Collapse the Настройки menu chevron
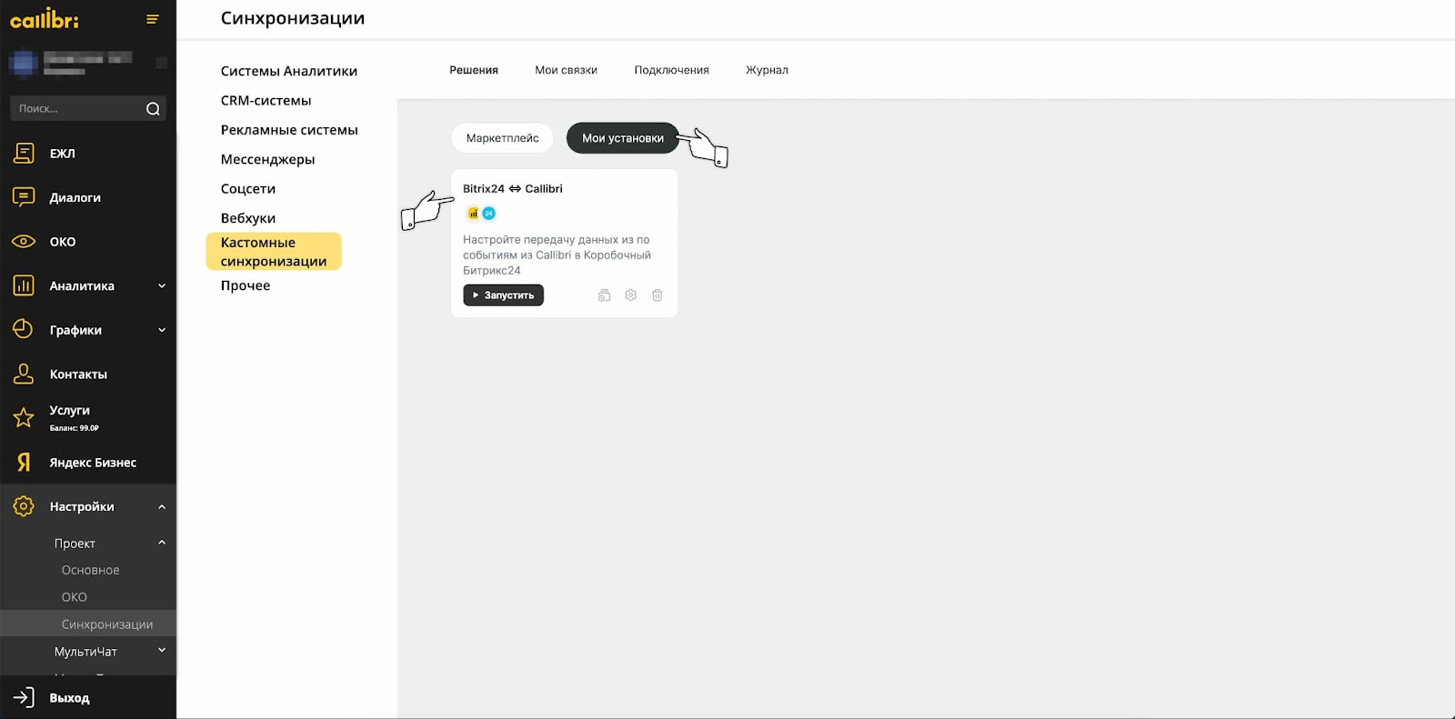Viewport: 1455px width, 719px height. tap(162, 506)
